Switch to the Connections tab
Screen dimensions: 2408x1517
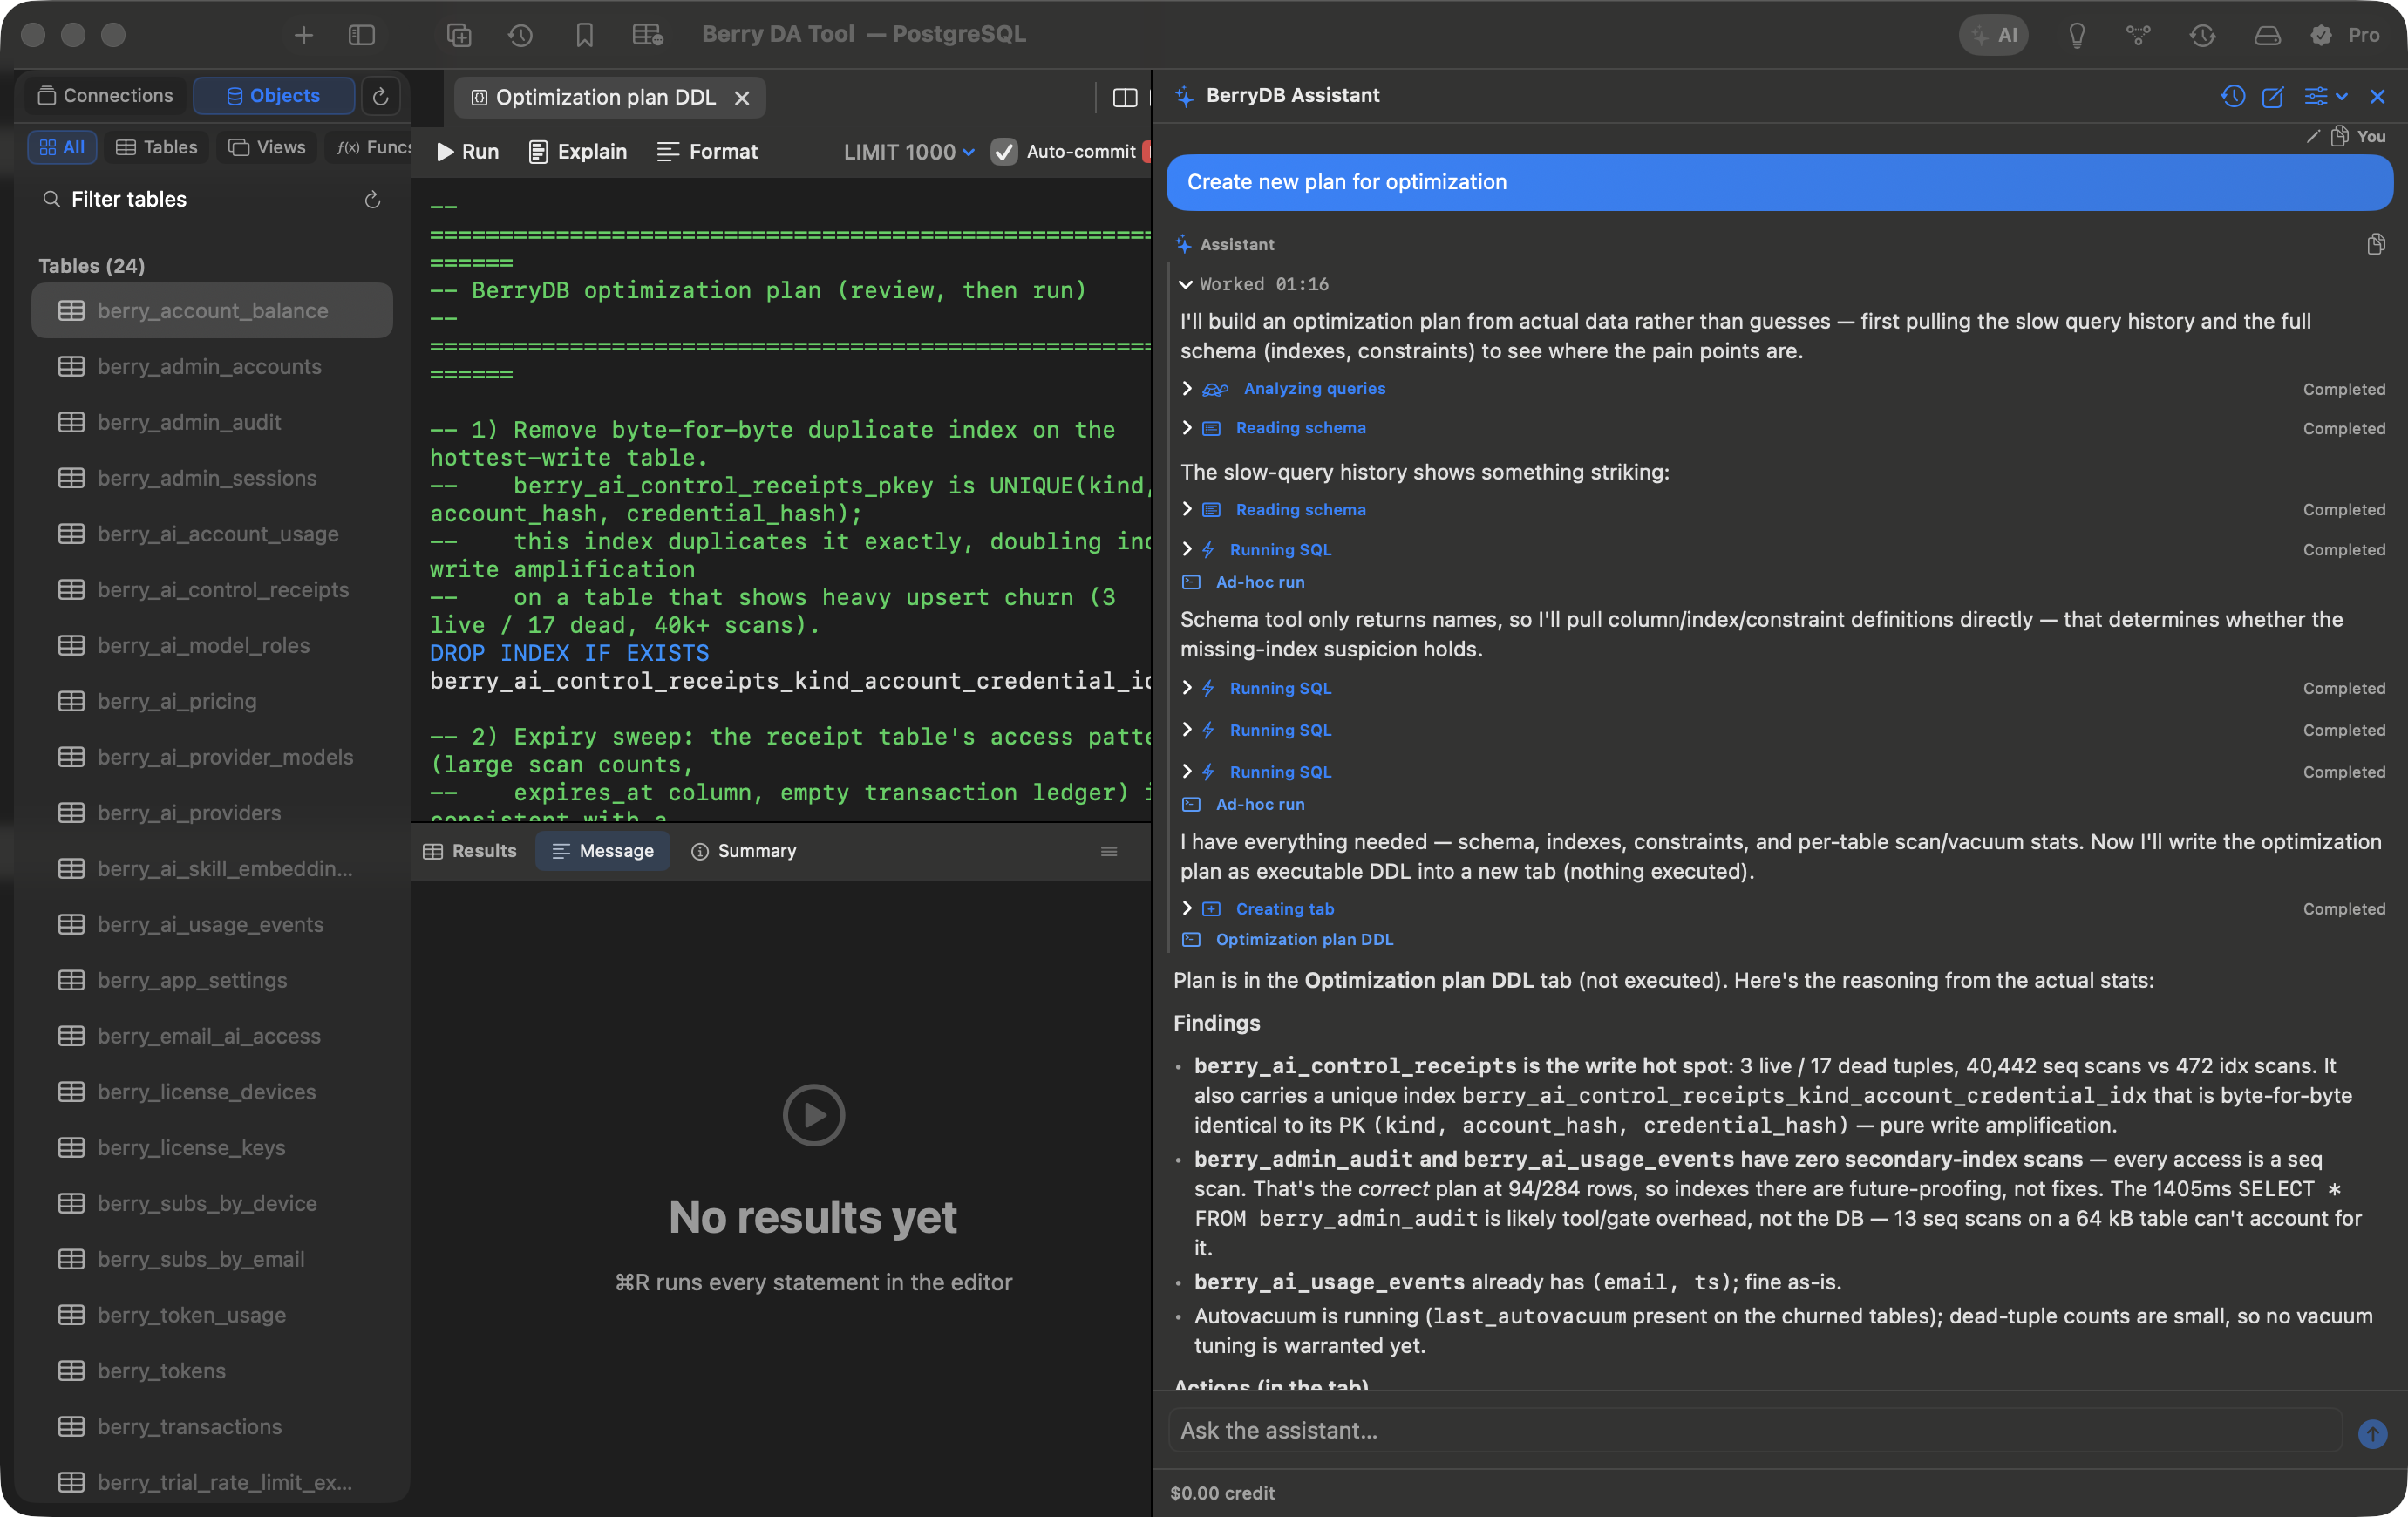coord(105,96)
